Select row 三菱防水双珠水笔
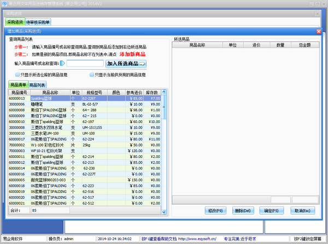The height and width of the screenshot is (244, 328). pyautogui.click(x=85, y=127)
